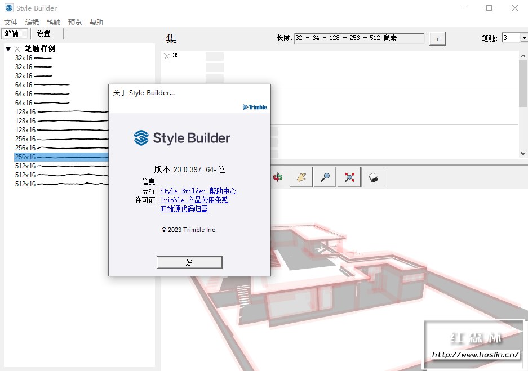Open the 开放源代码归属 link

(x=184, y=209)
